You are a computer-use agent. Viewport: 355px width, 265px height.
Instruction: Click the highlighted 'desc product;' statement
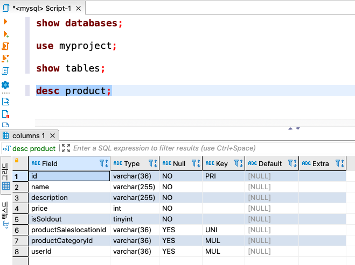pyautogui.click(x=74, y=91)
